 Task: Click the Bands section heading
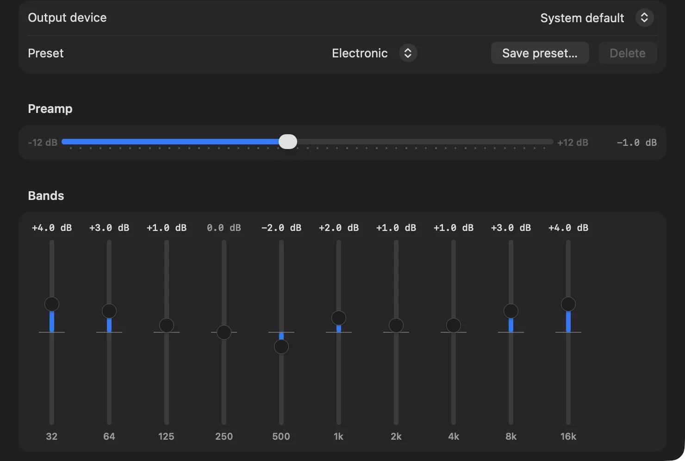(46, 196)
